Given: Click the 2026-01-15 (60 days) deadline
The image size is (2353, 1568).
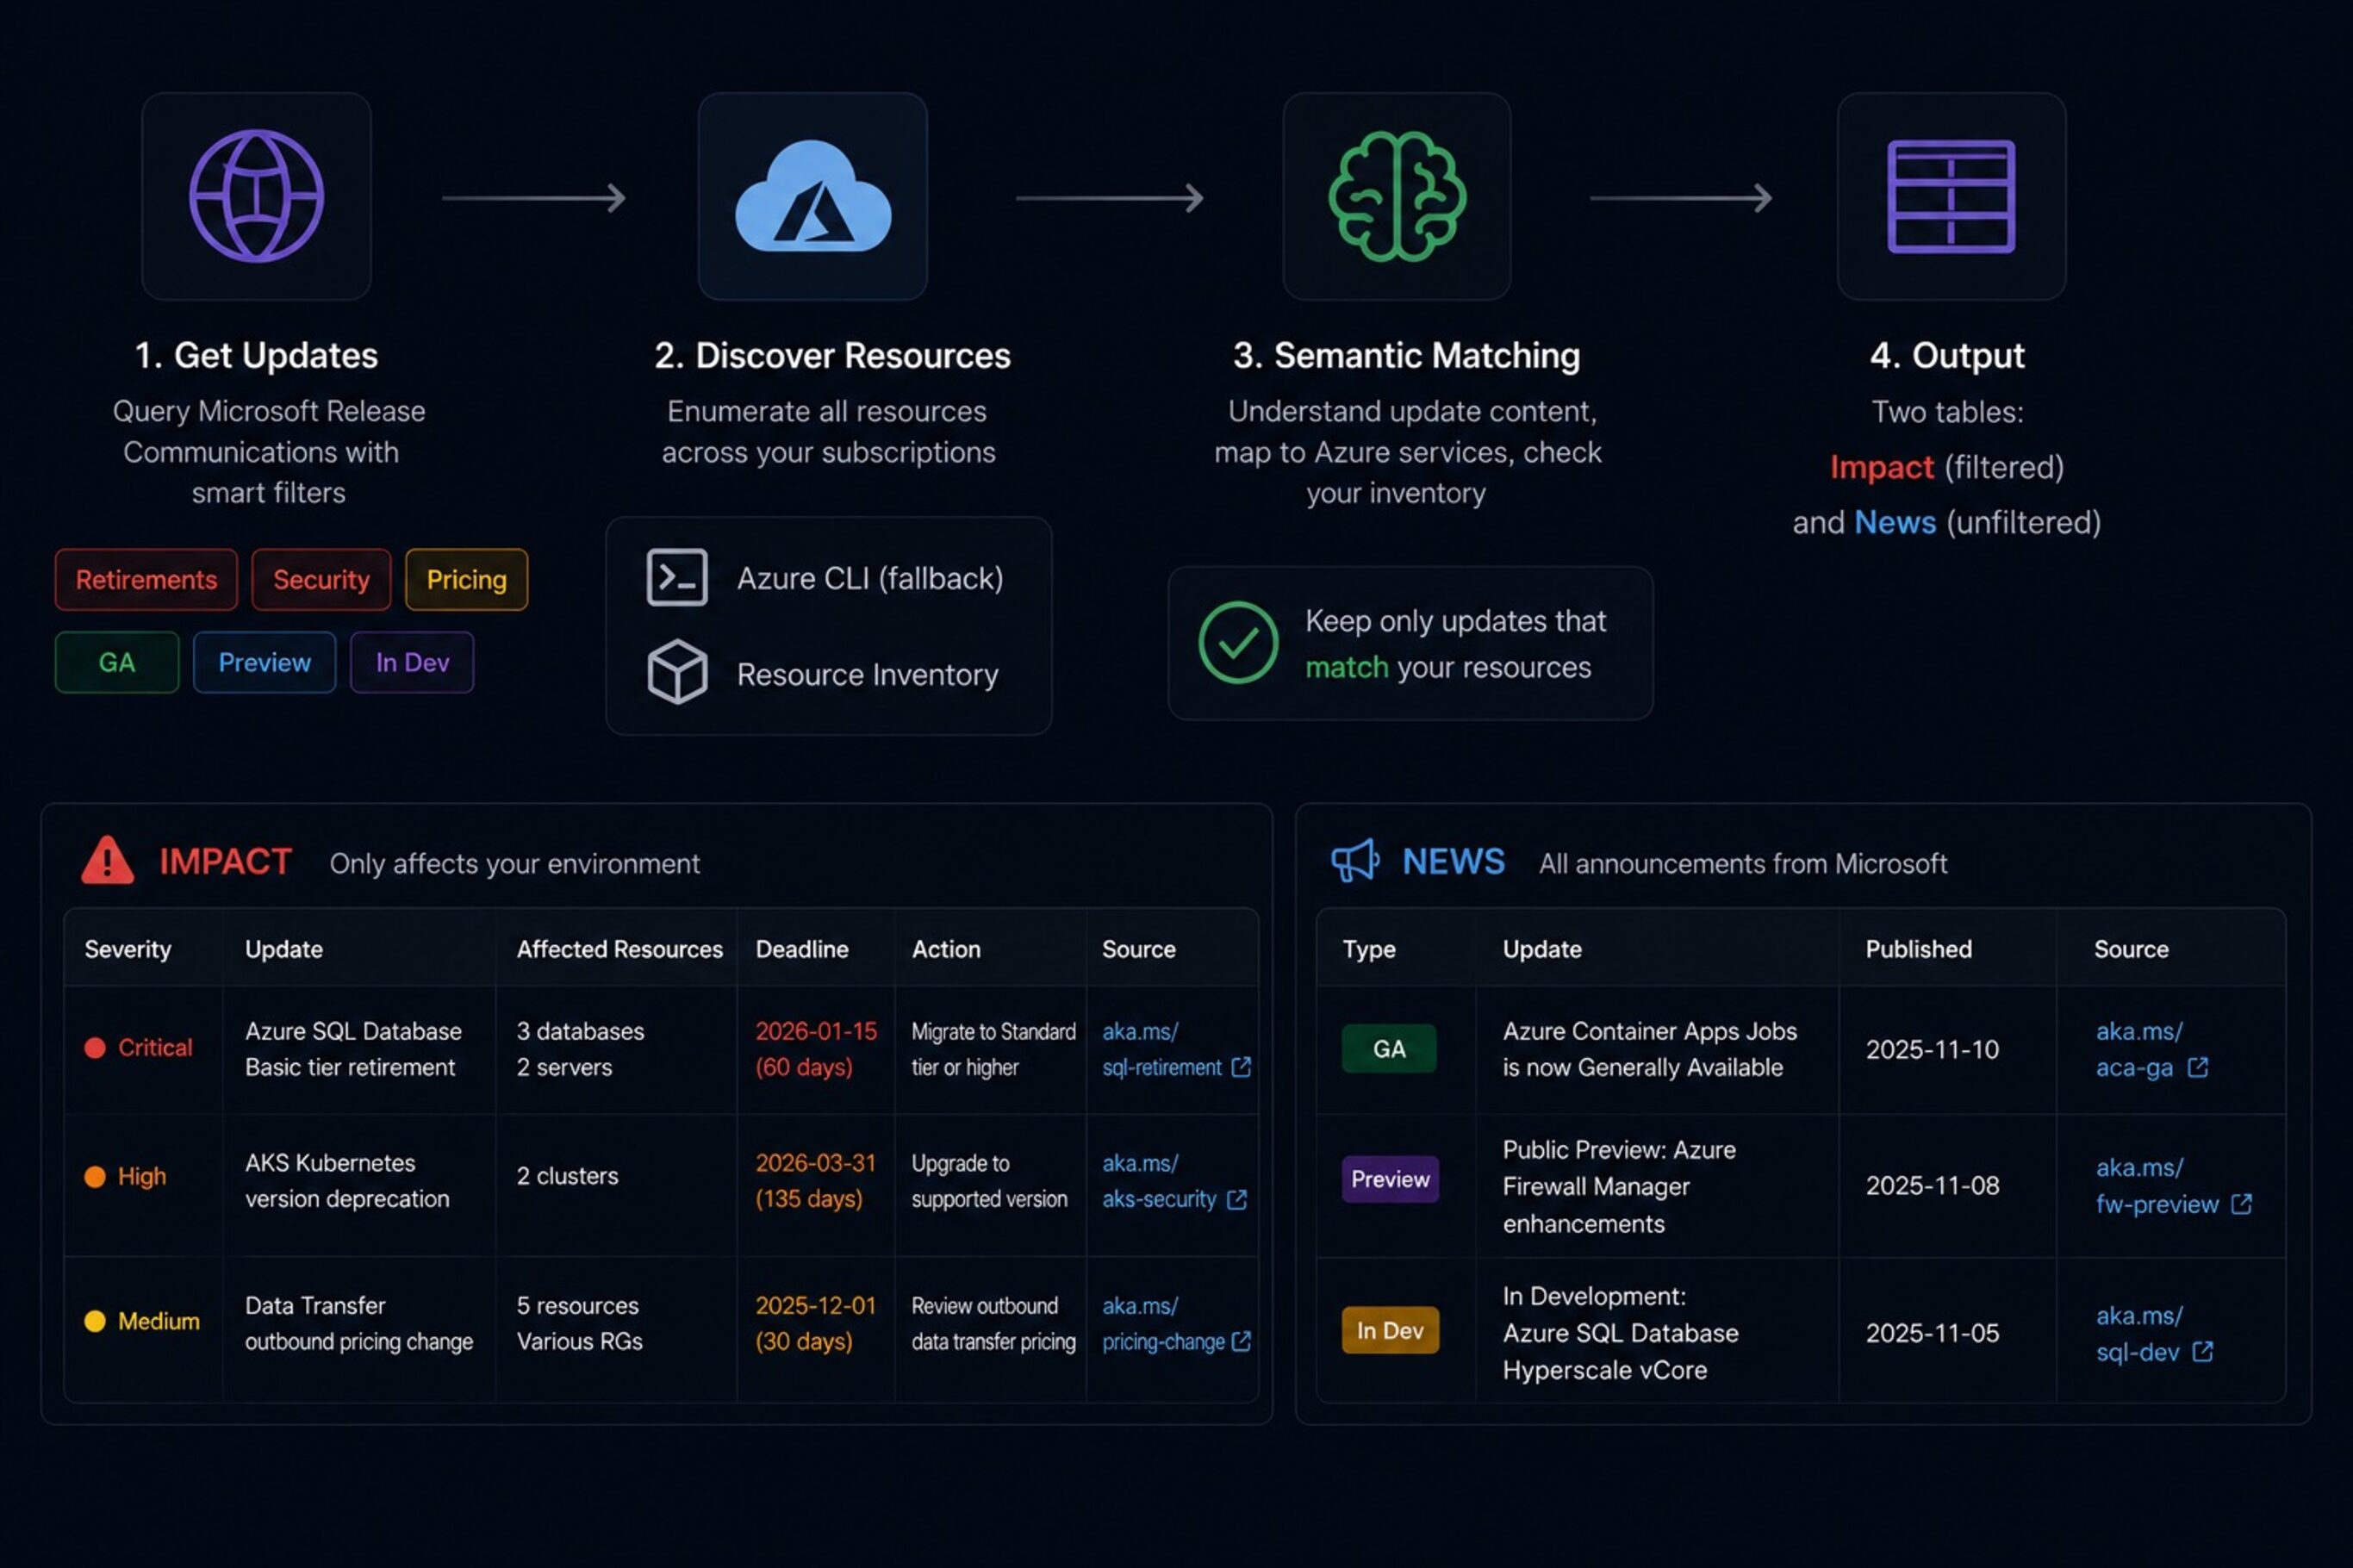Looking at the screenshot, I should (816, 1049).
